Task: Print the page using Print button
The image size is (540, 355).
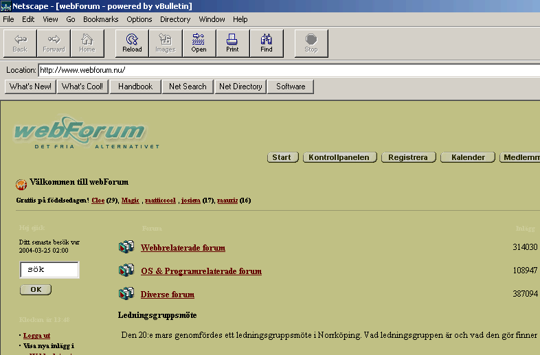Action: click(x=232, y=43)
